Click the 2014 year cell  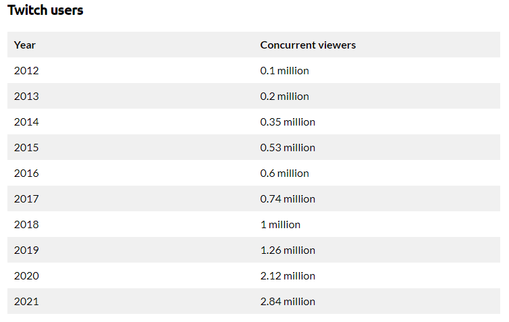pyautogui.click(x=26, y=122)
